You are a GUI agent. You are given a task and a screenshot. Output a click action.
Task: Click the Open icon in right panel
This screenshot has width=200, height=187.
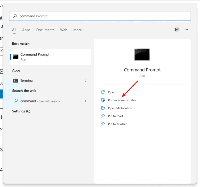(x=103, y=92)
